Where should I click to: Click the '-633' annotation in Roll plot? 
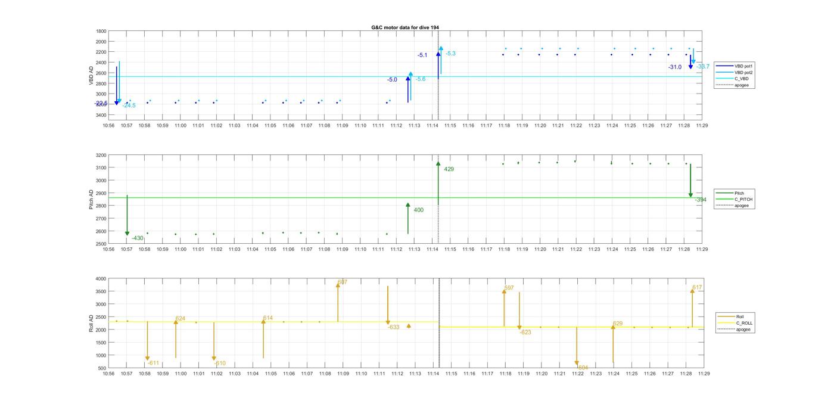click(394, 327)
